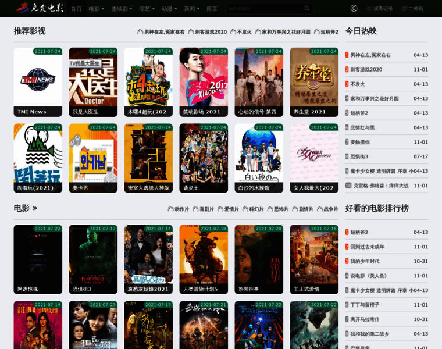Screen dimensions: 442x349
Task: Open 克雷格·弗格森:痒痒大战 in hot list
Action: click(381, 186)
